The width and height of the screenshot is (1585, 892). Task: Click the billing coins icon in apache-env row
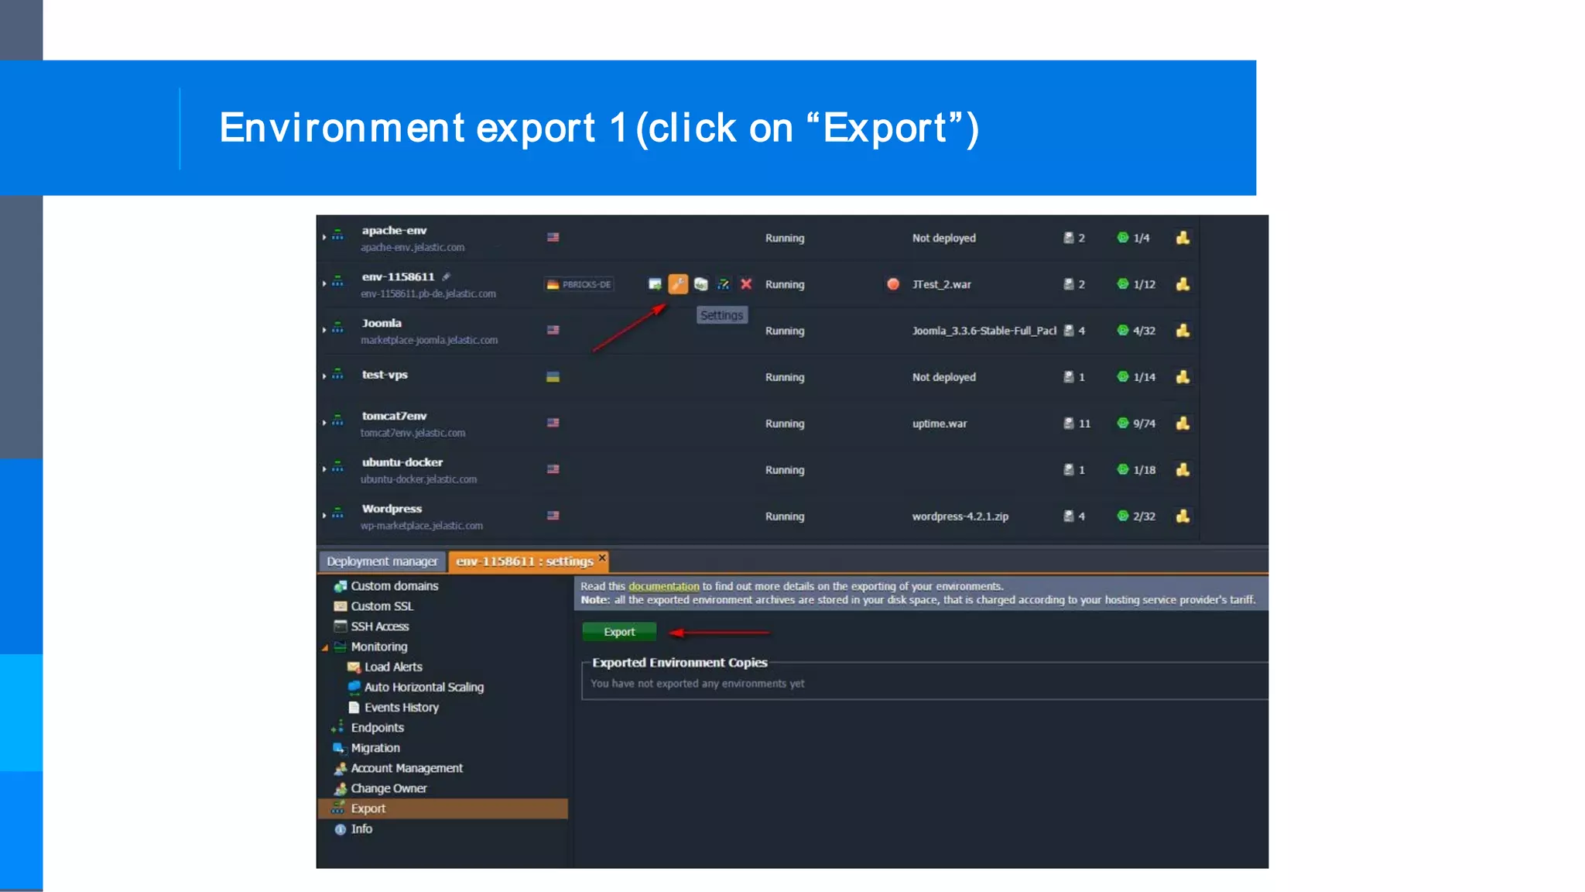1183,238
